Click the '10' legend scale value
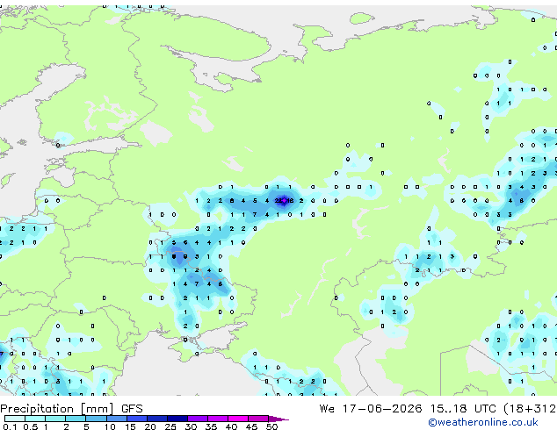This screenshot has width=557, height=430. (110, 426)
